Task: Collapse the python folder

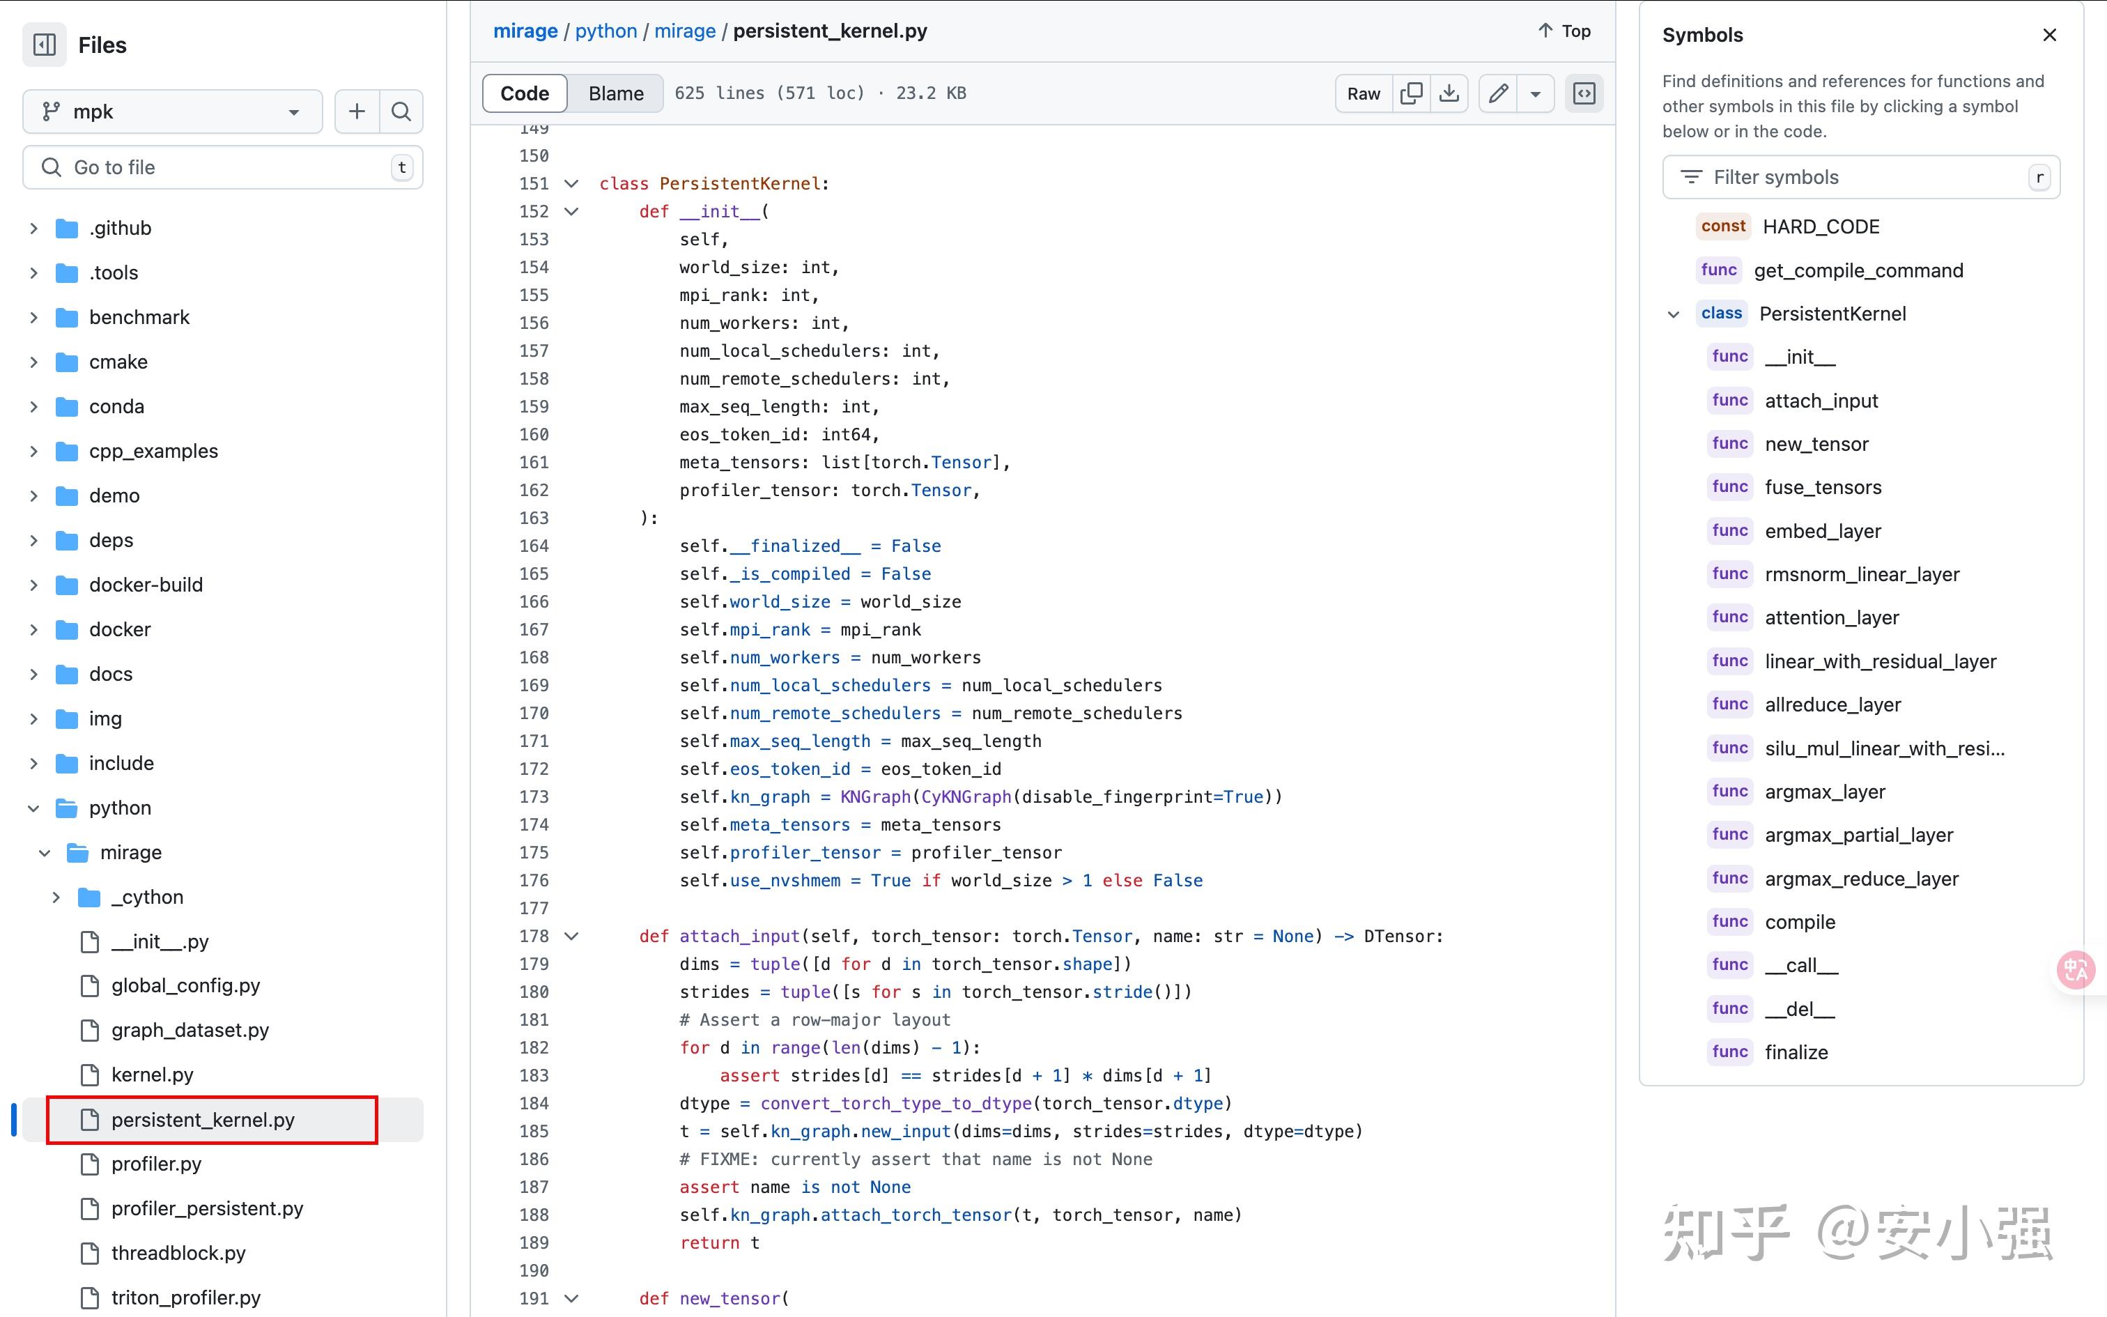Action: tap(34, 808)
